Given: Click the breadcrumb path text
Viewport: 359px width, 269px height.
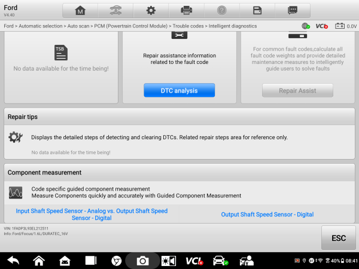Looking at the screenshot, I should pyautogui.click(x=130, y=26).
